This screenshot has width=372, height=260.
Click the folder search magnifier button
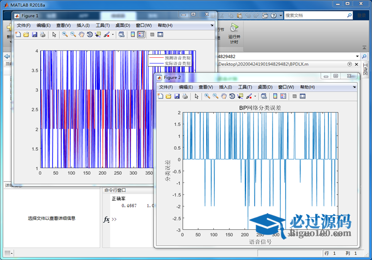(x=365, y=56)
